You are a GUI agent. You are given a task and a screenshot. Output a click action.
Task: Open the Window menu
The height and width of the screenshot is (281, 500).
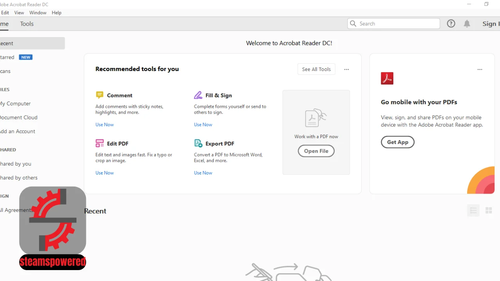[38, 12]
